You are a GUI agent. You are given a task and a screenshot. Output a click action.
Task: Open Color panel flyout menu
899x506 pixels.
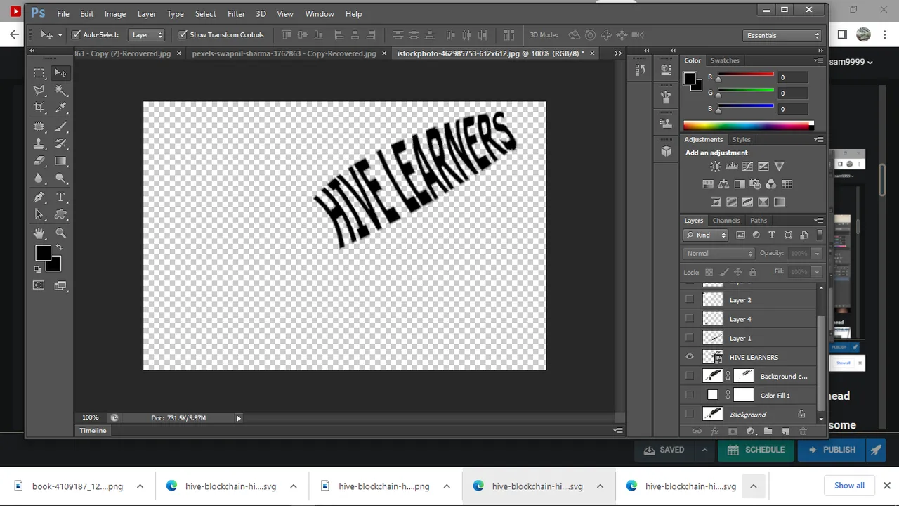818,60
